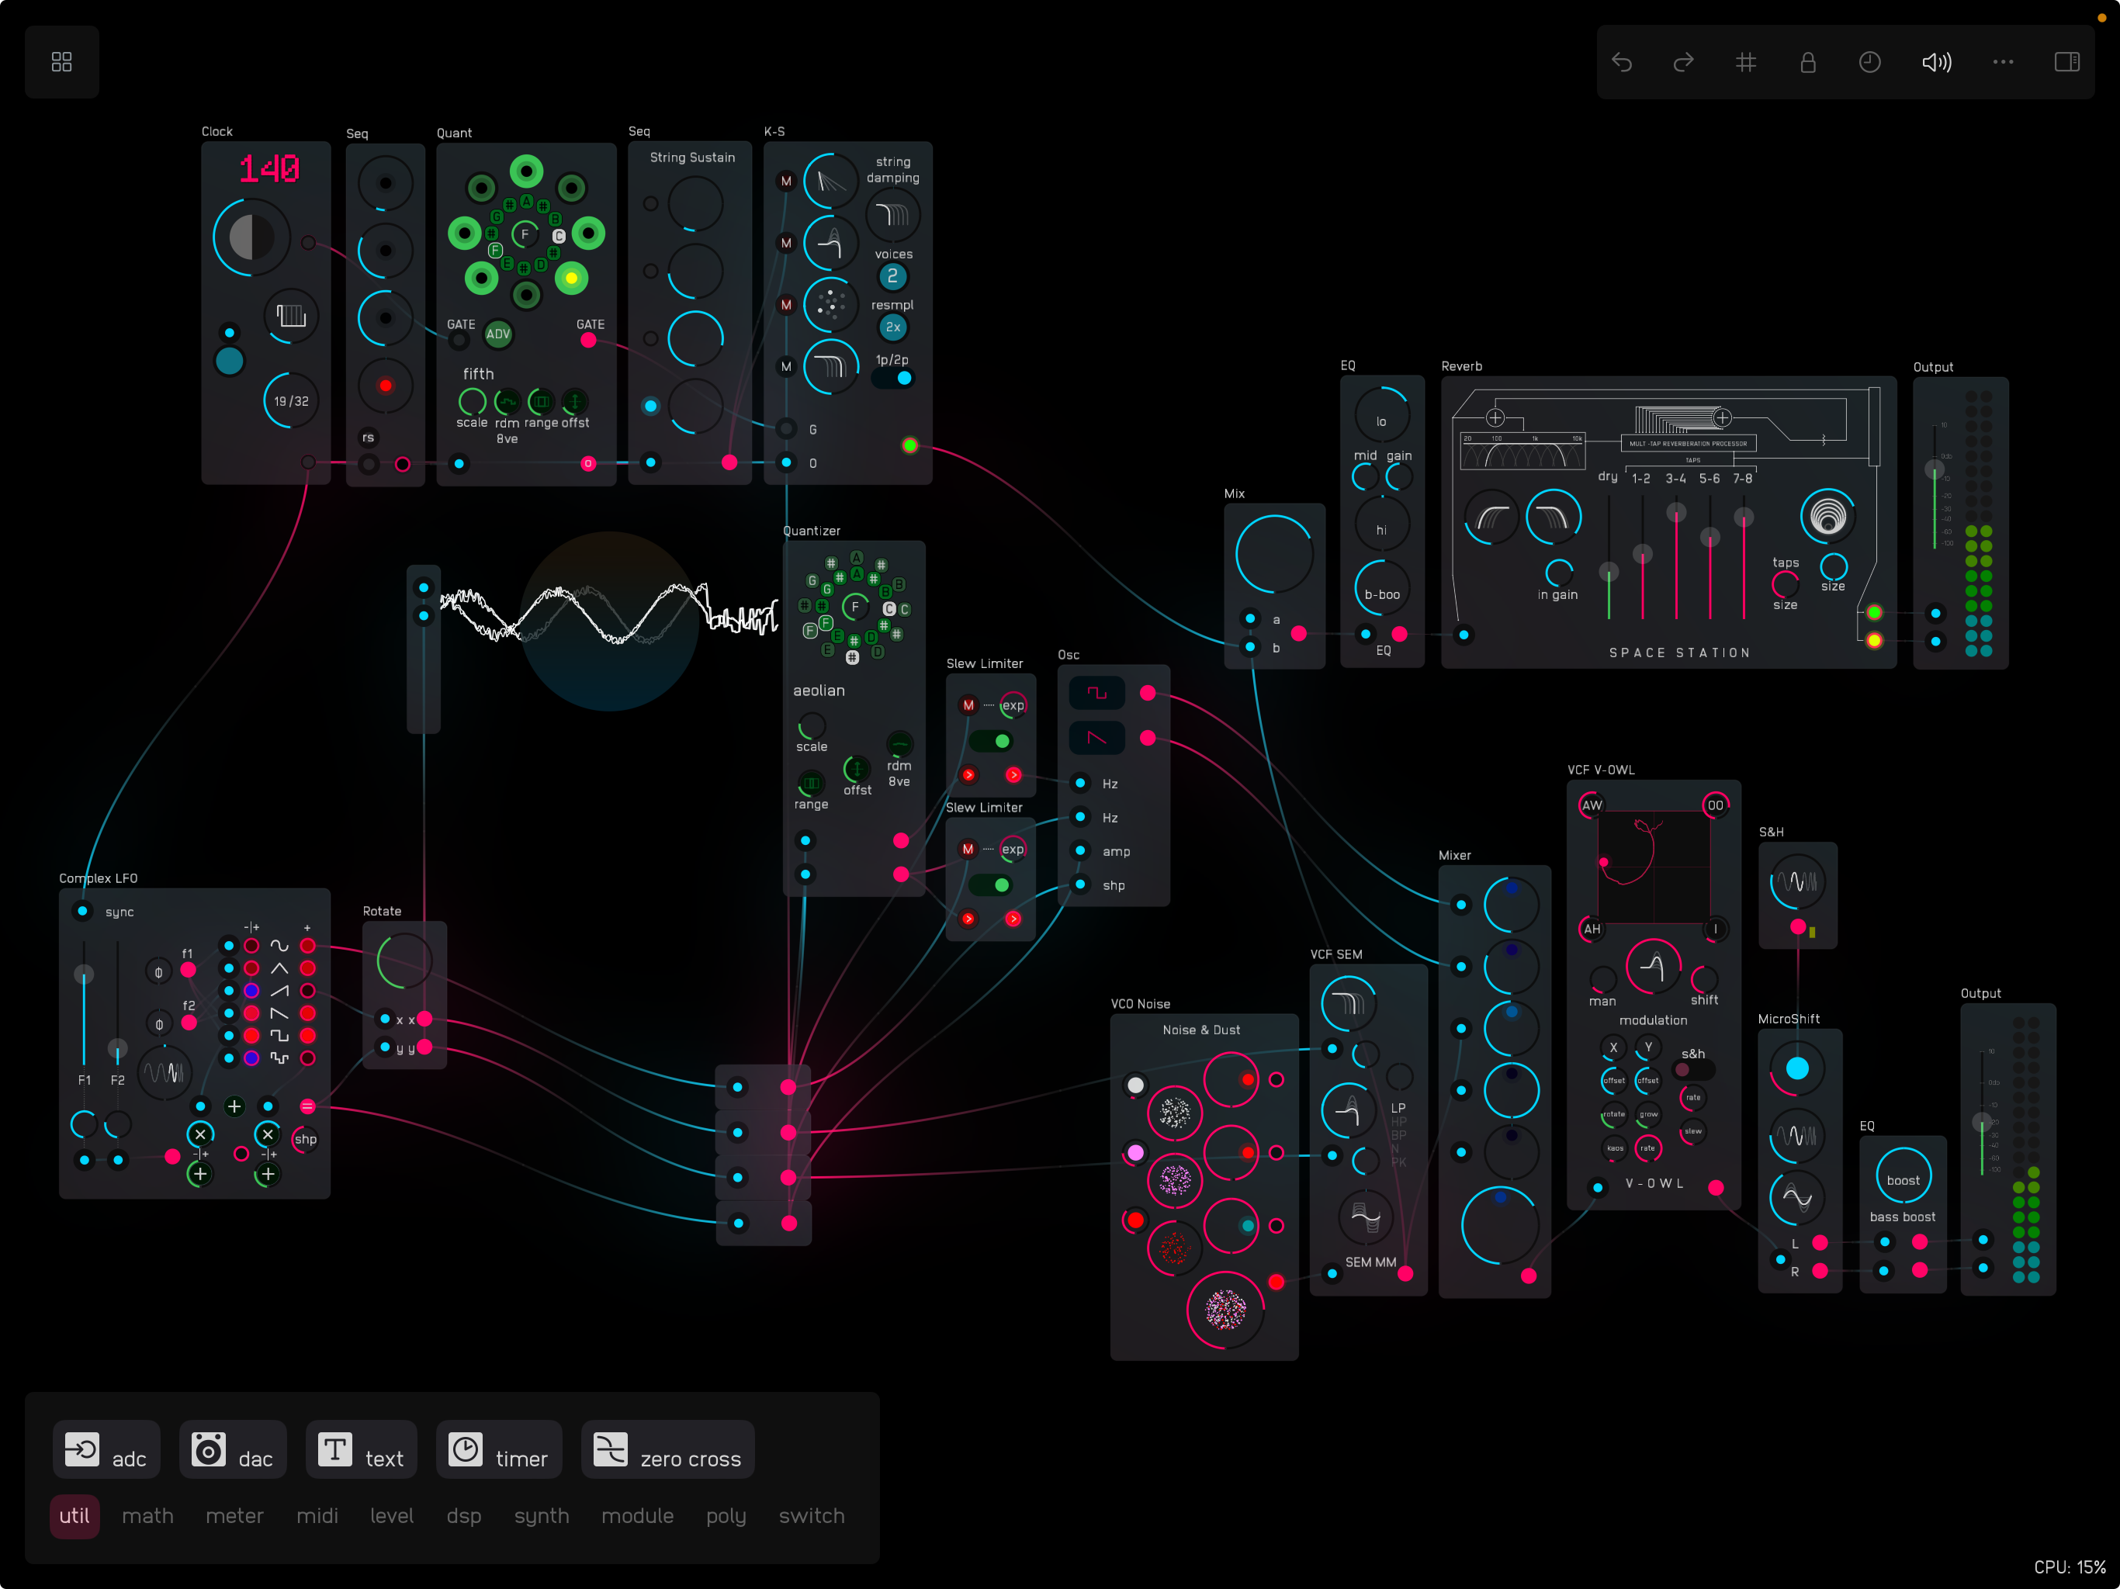Image resolution: width=2120 pixels, height=1589 pixels.
Task: Click the lock patch icon
Action: coord(1807,62)
